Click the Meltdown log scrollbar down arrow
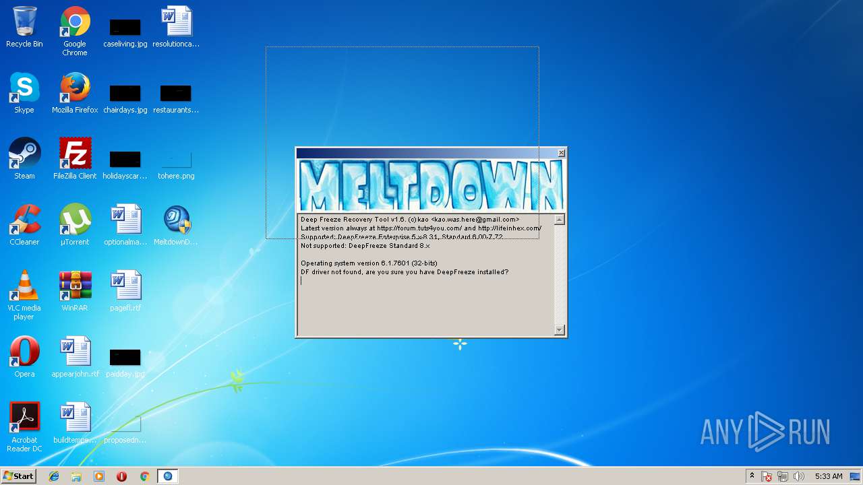 [560, 330]
